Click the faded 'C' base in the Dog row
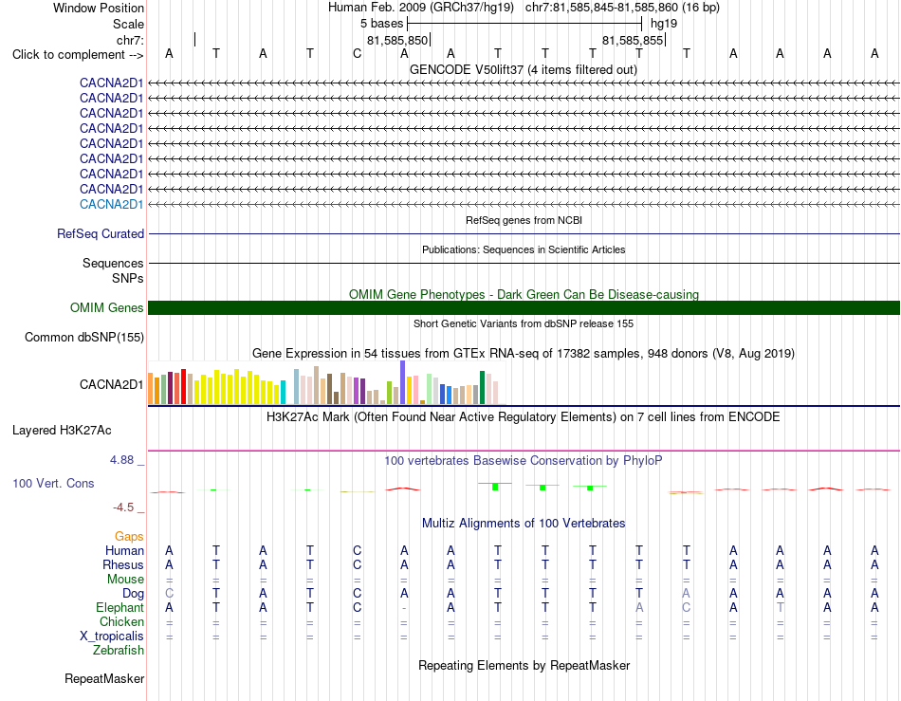This screenshot has width=901, height=701. tap(169, 594)
